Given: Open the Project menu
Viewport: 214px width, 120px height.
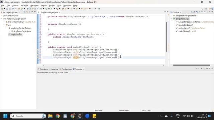Looking at the screenshot, I should 52,6.
